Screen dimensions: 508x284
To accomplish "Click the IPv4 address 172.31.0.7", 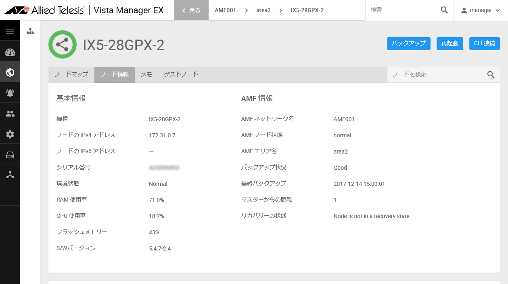I will [162, 135].
